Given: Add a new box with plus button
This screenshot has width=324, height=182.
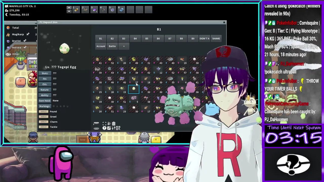Looking at the screenshot, I should pyautogui.click(x=124, y=46).
